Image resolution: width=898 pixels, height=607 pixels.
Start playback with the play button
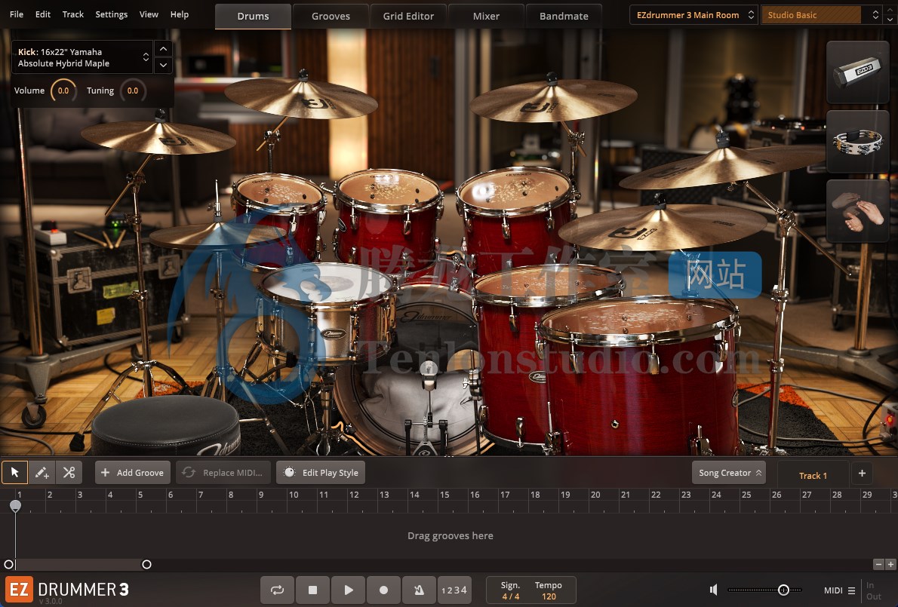pyautogui.click(x=348, y=590)
